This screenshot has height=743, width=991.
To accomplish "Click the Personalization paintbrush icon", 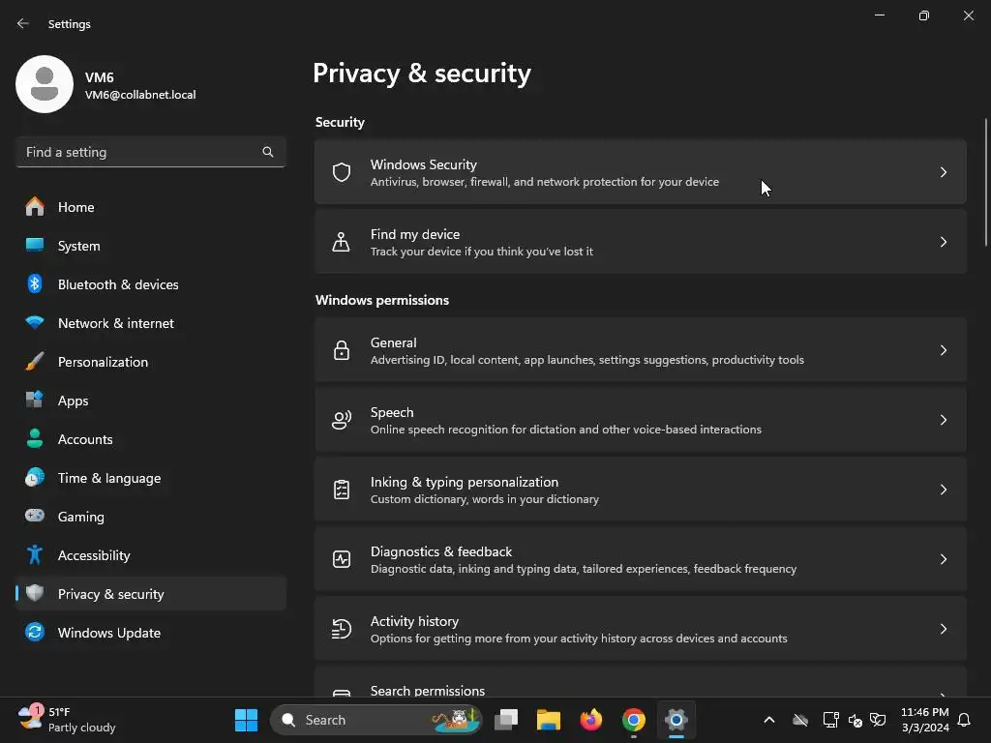I will [35, 362].
